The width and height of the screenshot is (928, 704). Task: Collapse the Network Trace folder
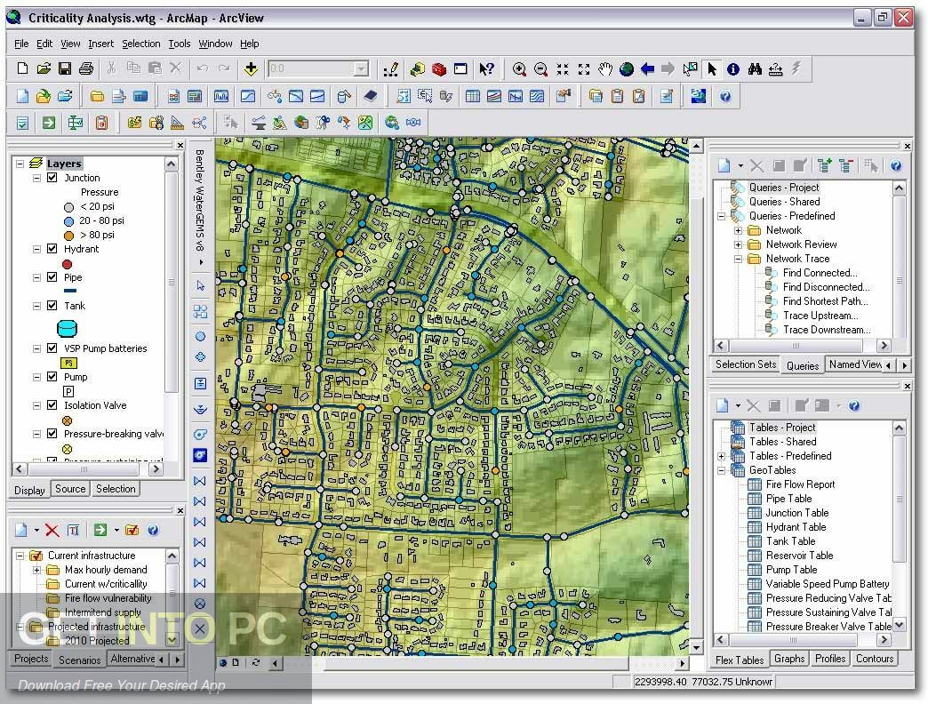tap(738, 259)
